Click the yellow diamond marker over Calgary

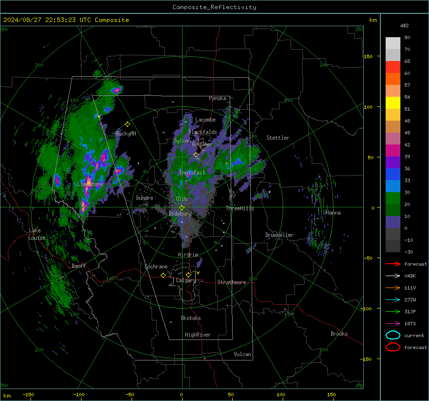(x=188, y=275)
